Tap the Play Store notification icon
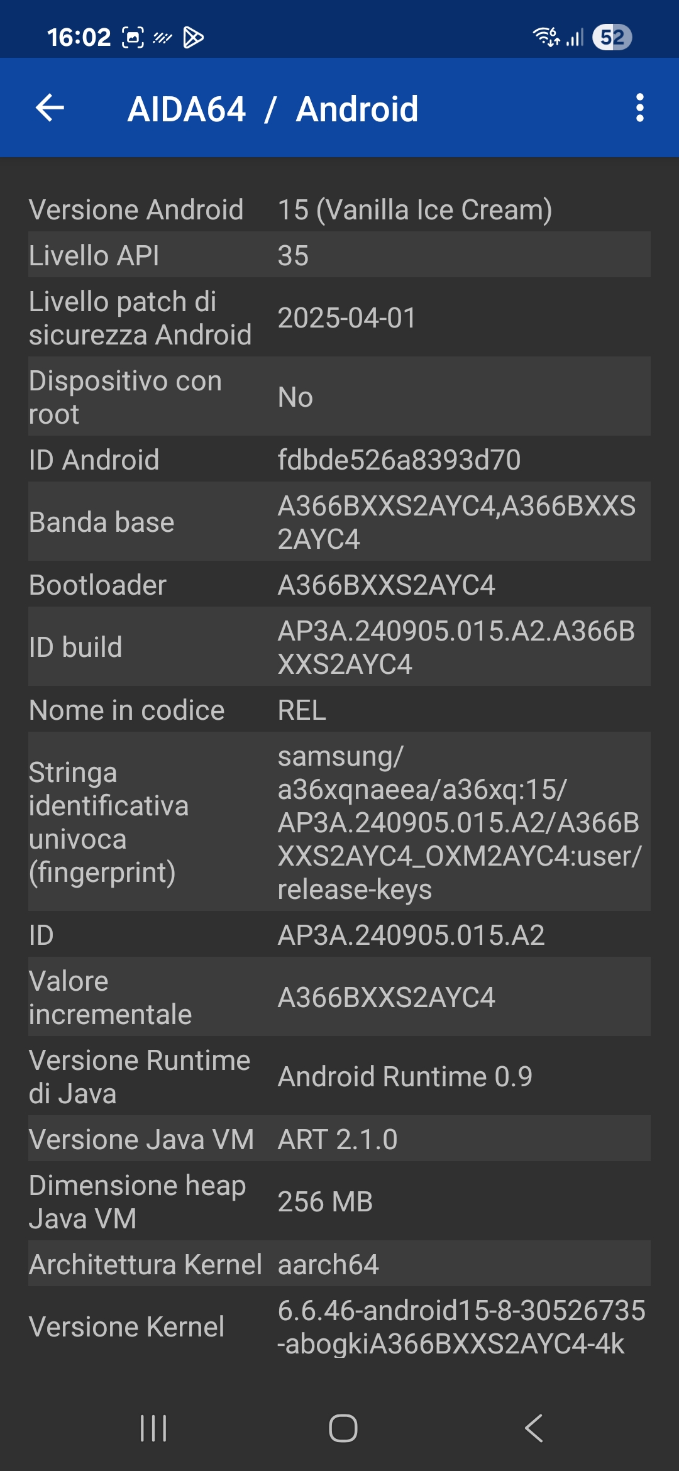 point(193,38)
